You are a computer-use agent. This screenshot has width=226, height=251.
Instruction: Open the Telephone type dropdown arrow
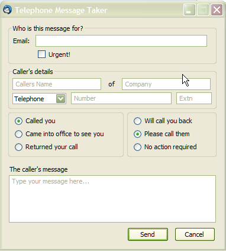[x=61, y=98]
